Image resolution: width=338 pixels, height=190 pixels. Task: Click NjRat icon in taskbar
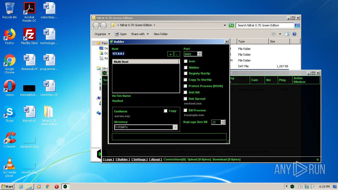click(65, 187)
